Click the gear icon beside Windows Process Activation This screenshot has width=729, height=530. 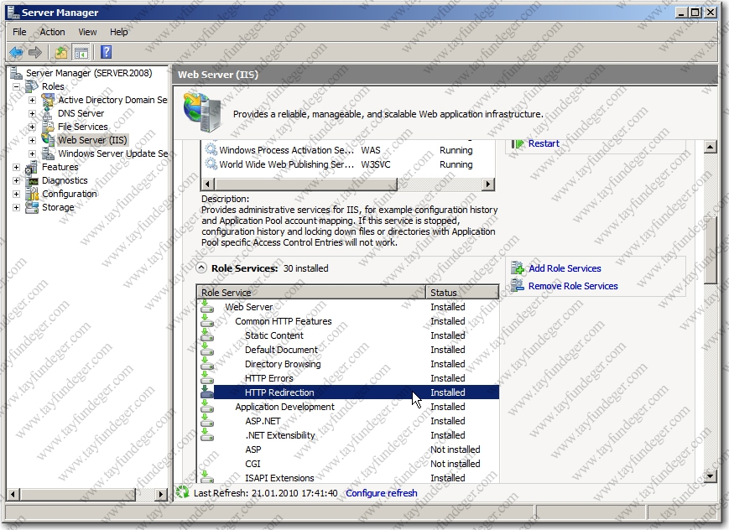click(211, 150)
